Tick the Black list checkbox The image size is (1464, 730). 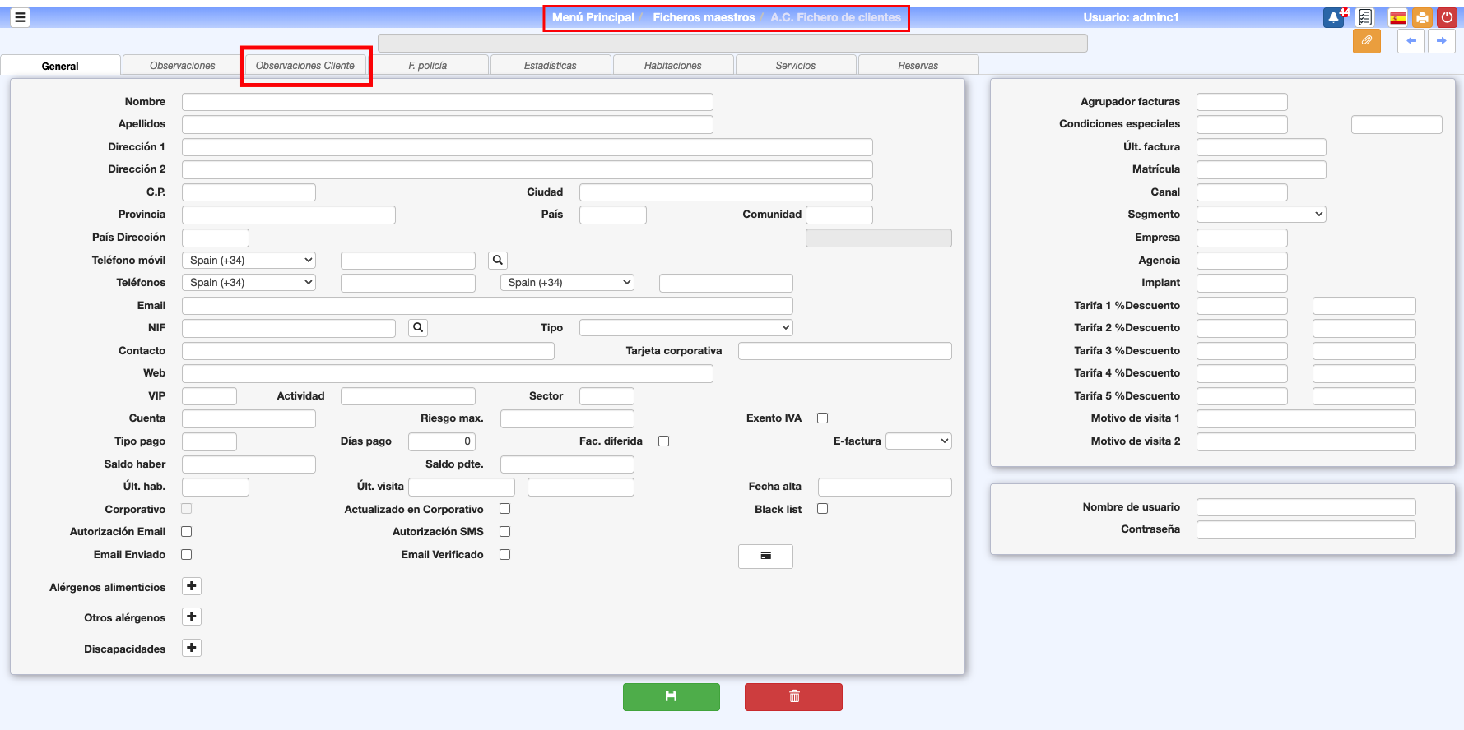pos(822,509)
